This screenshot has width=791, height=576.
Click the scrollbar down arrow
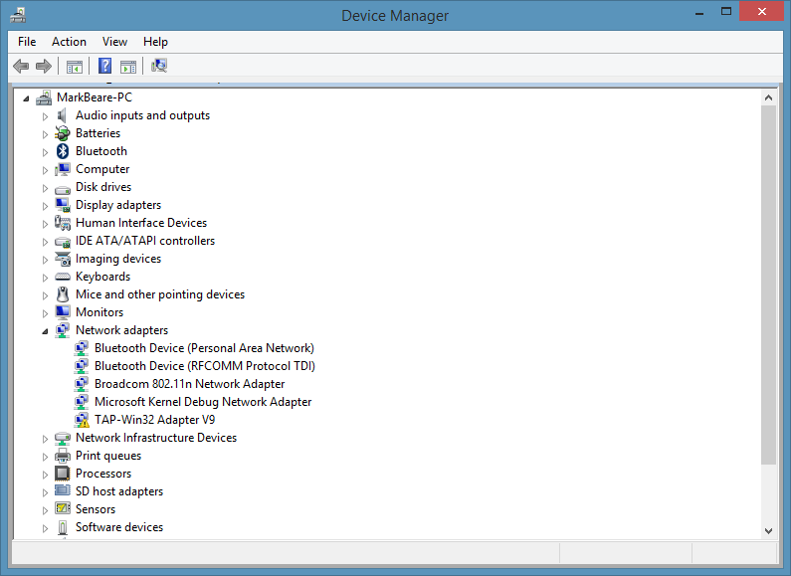[x=768, y=530]
